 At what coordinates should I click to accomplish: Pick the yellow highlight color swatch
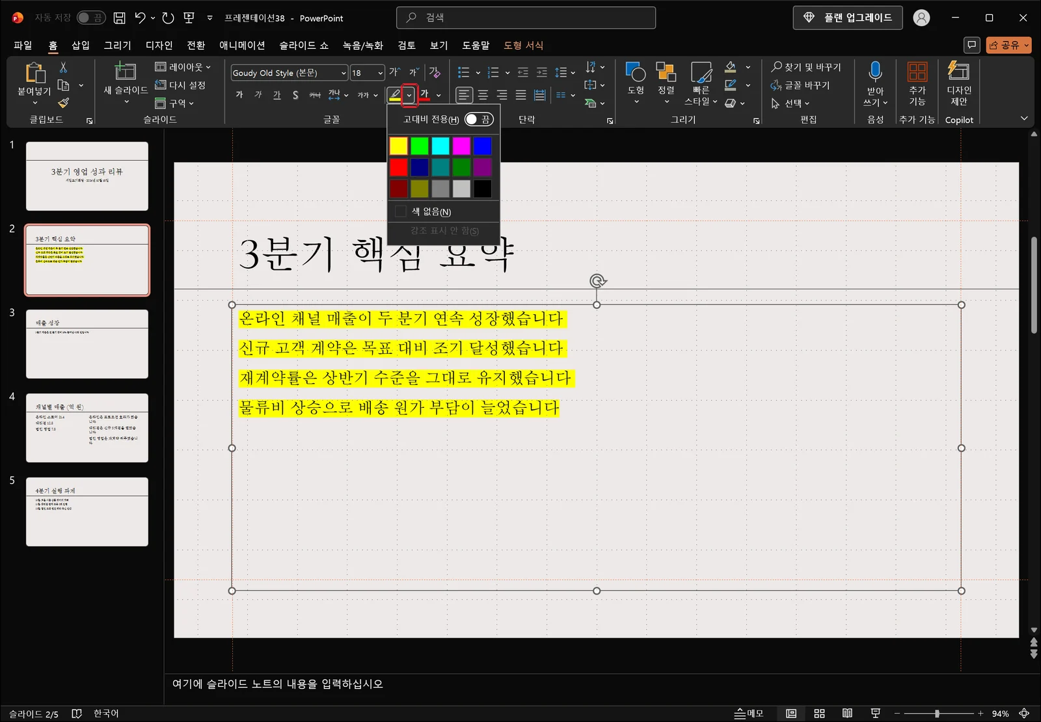pyautogui.click(x=399, y=146)
